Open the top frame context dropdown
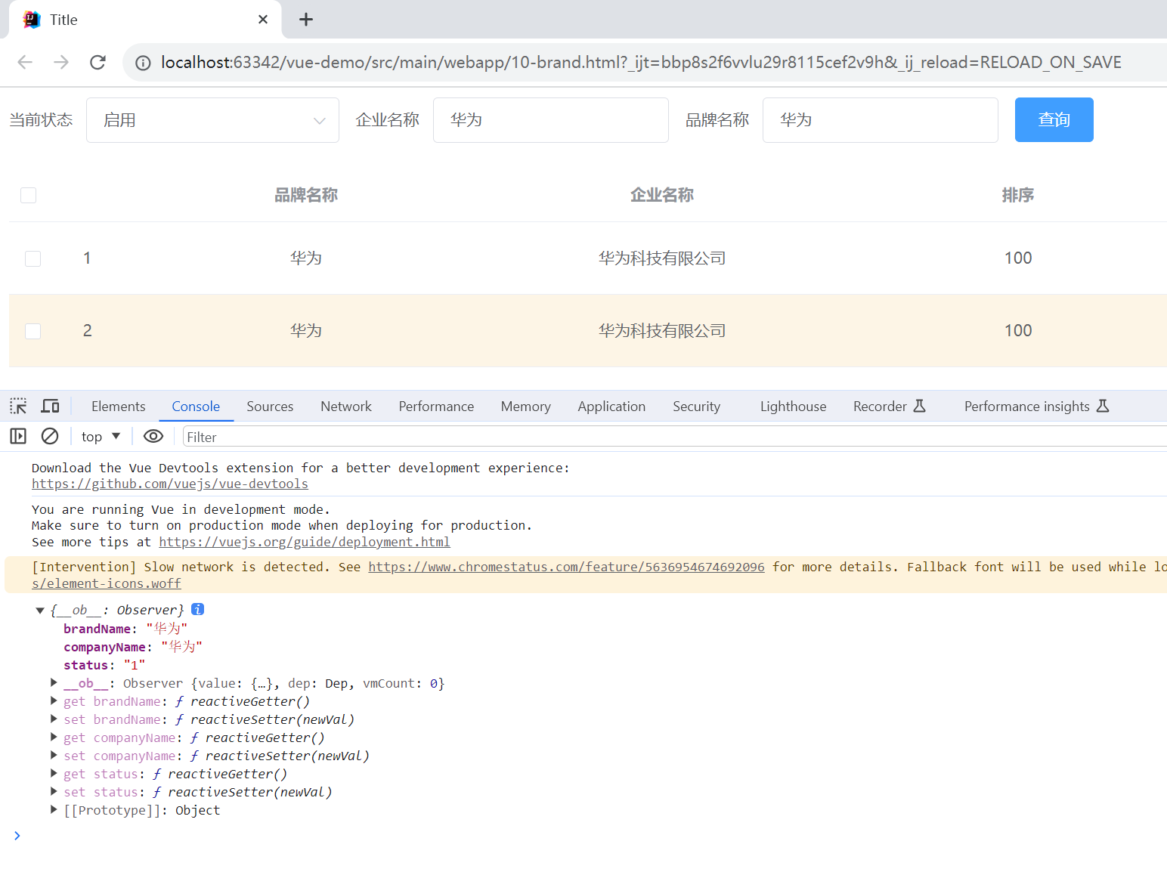This screenshot has width=1167, height=872. click(x=99, y=436)
